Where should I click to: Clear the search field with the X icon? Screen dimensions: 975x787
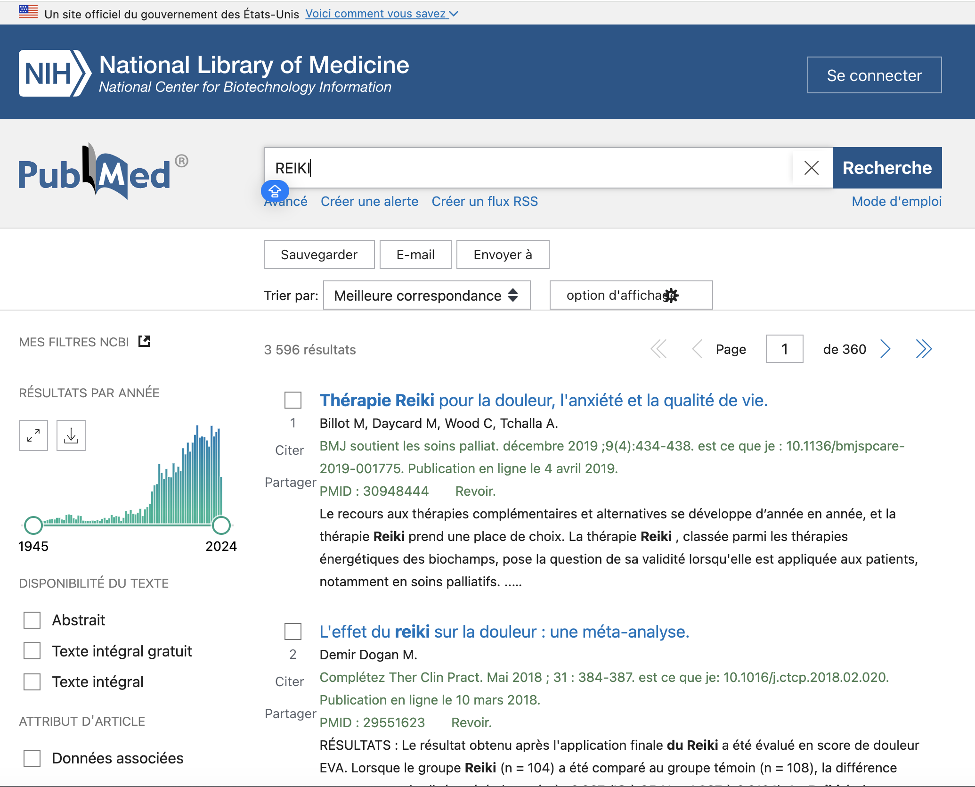tap(812, 168)
